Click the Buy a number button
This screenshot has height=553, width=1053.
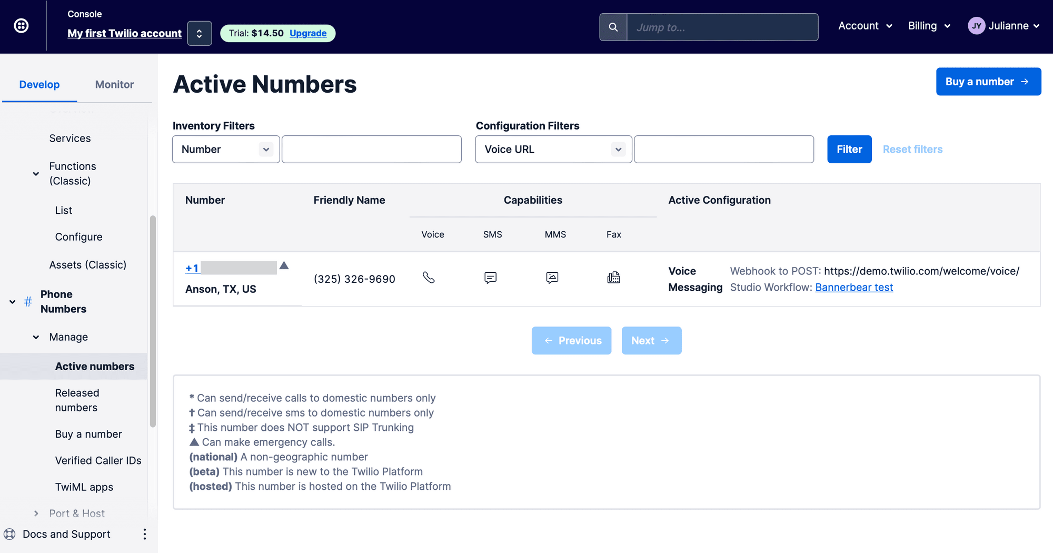[x=988, y=82]
